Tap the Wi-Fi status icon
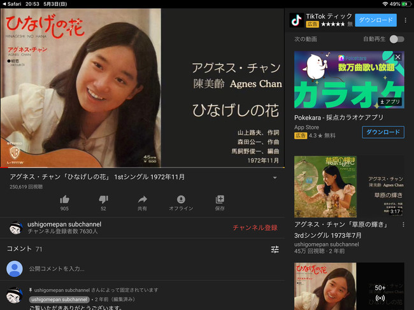Screen dimensions: 414x310 [385, 4]
